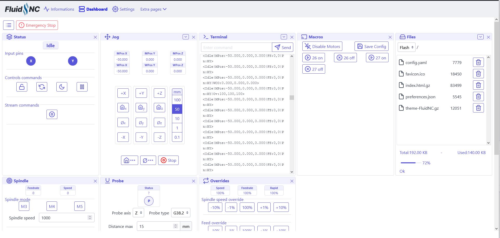Click the Spindle speed stepper arrows

pos(90,218)
